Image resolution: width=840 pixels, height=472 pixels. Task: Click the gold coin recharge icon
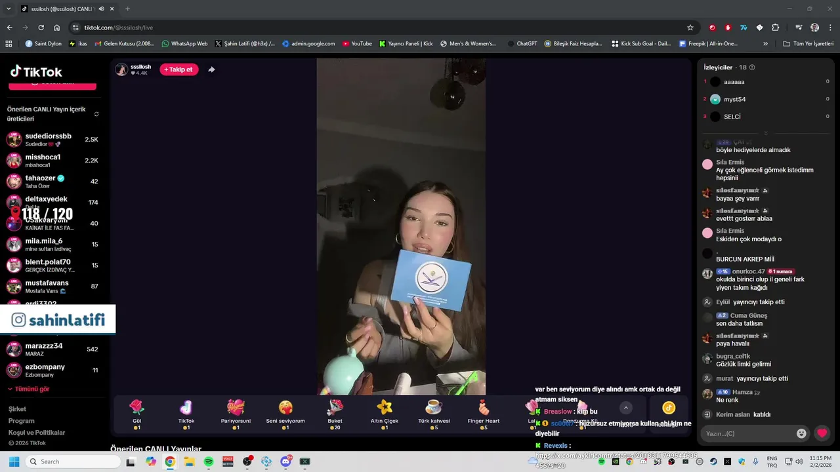point(668,408)
